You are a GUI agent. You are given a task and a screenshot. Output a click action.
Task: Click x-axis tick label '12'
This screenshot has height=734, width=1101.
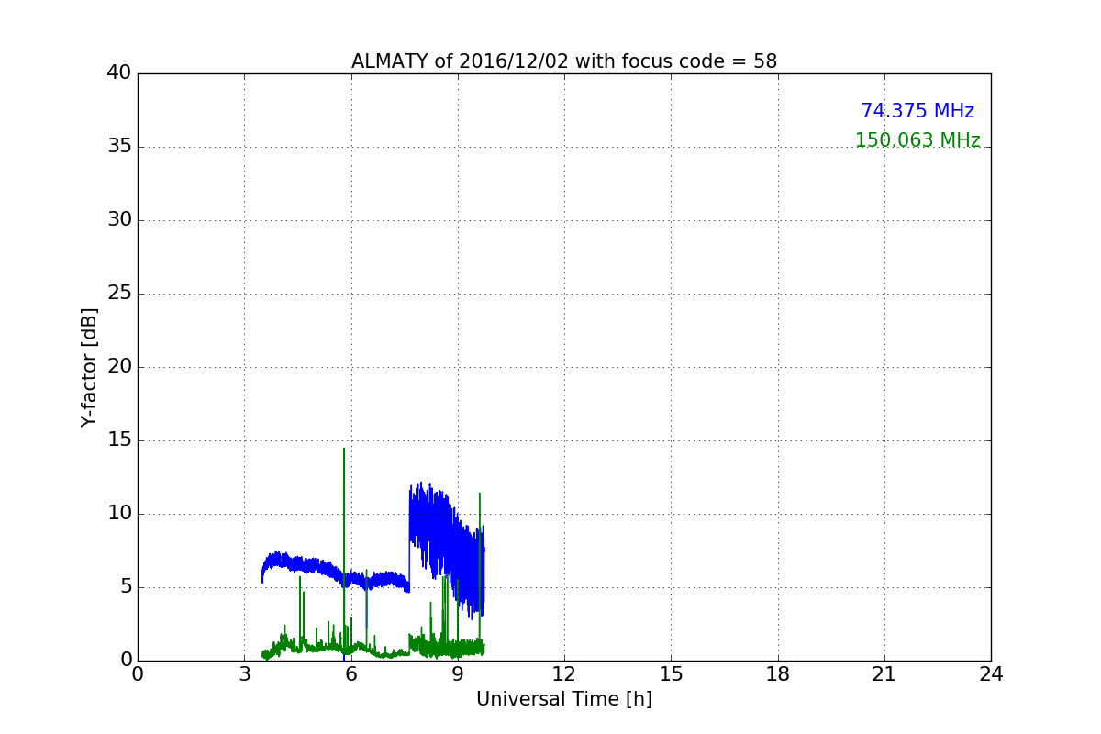point(564,674)
